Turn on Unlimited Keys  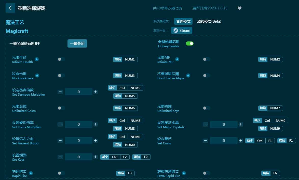(207, 108)
